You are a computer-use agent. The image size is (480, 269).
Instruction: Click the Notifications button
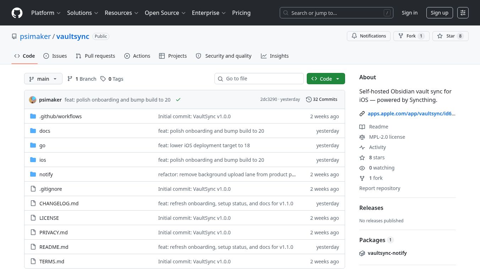[369, 36]
